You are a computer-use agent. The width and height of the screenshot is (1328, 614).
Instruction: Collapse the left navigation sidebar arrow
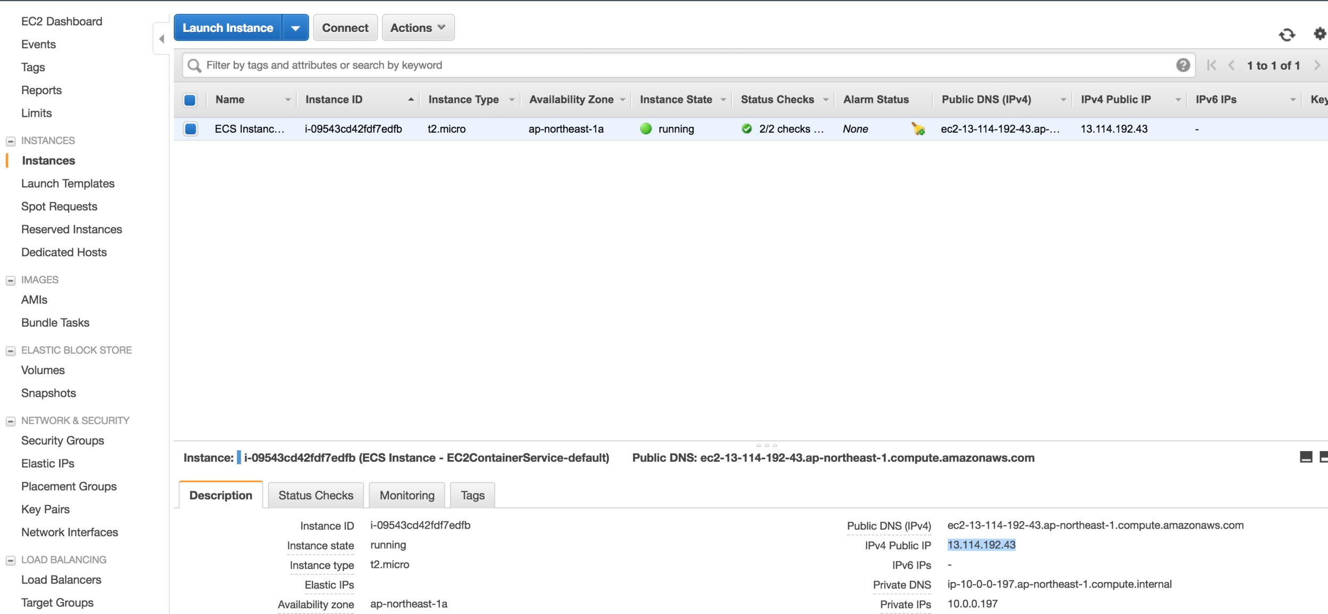click(x=161, y=39)
